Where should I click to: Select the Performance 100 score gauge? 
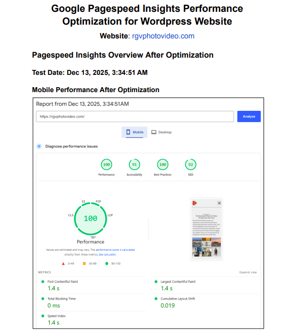coord(106,165)
